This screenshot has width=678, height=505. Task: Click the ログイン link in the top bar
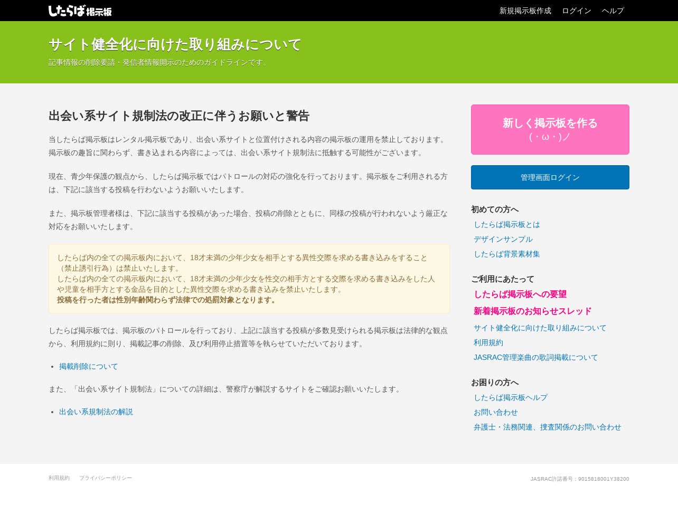(577, 11)
